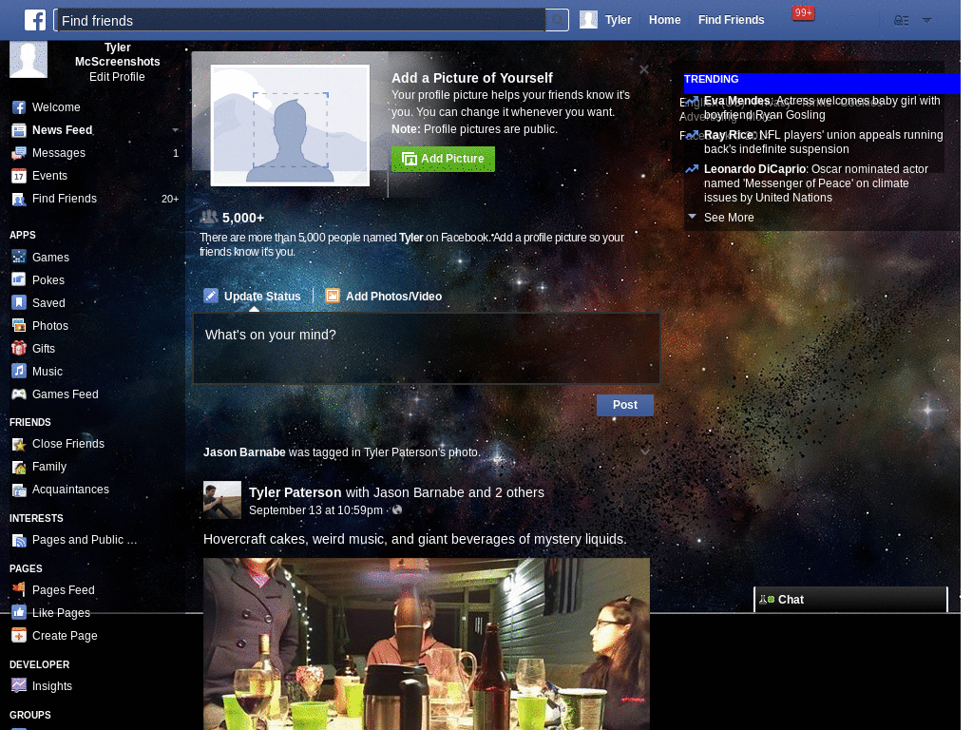Open Tyler profile in top bar
The image size is (973, 730).
point(605,20)
